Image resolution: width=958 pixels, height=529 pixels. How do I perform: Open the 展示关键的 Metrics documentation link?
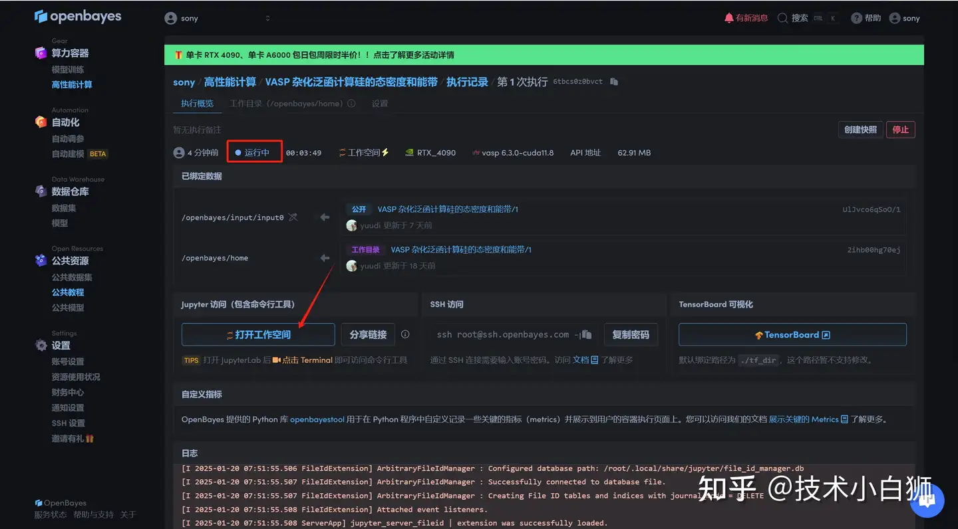click(808, 419)
